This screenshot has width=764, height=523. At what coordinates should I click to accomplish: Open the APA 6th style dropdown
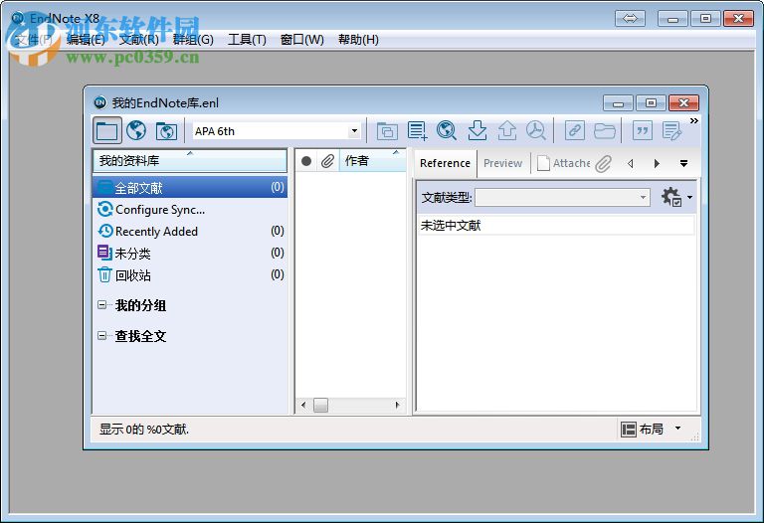[354, 131]
